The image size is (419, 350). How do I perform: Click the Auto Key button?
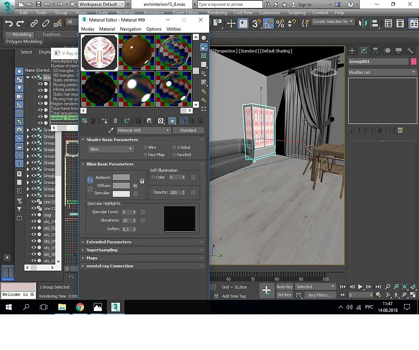point(284,287)
